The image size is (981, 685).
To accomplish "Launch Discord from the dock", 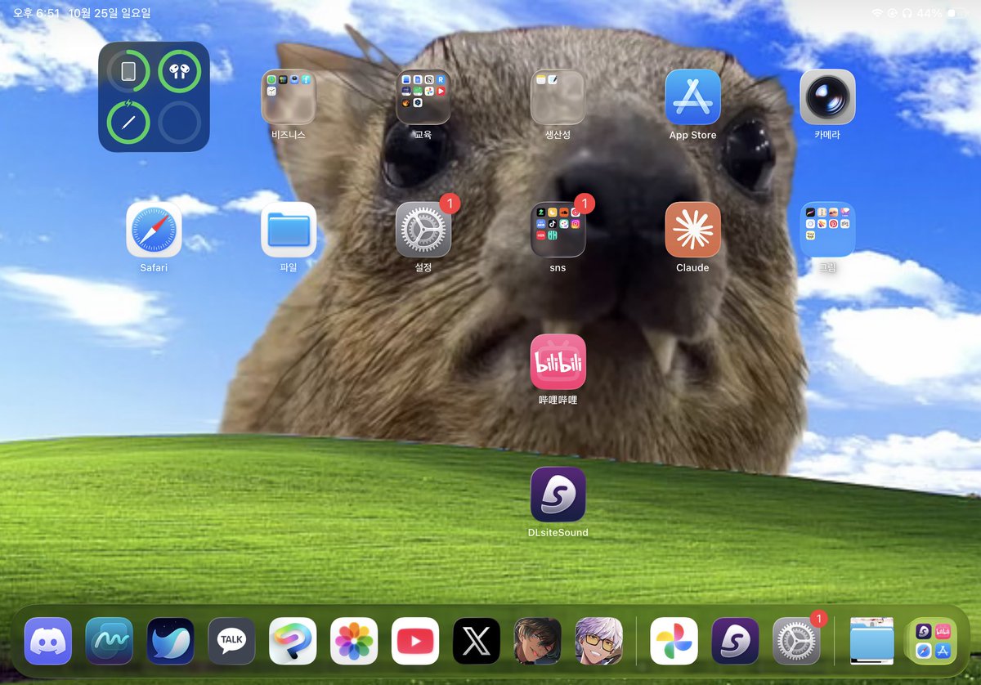I will 48,641.
